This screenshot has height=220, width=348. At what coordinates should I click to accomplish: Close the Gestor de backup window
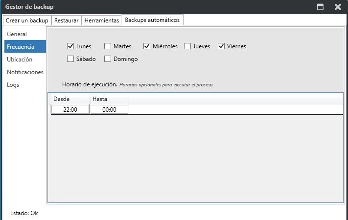tap(338, 7)
